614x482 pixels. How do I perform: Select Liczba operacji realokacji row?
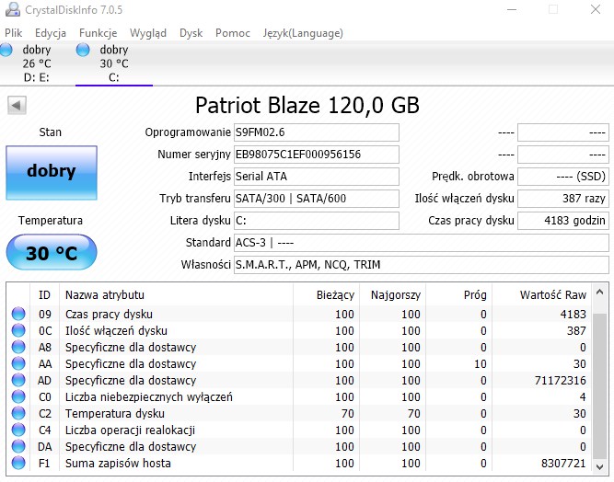pyautogui.click(x=299, y=430)
